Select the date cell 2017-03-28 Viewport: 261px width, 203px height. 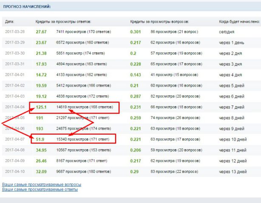[x=15, y=32]
